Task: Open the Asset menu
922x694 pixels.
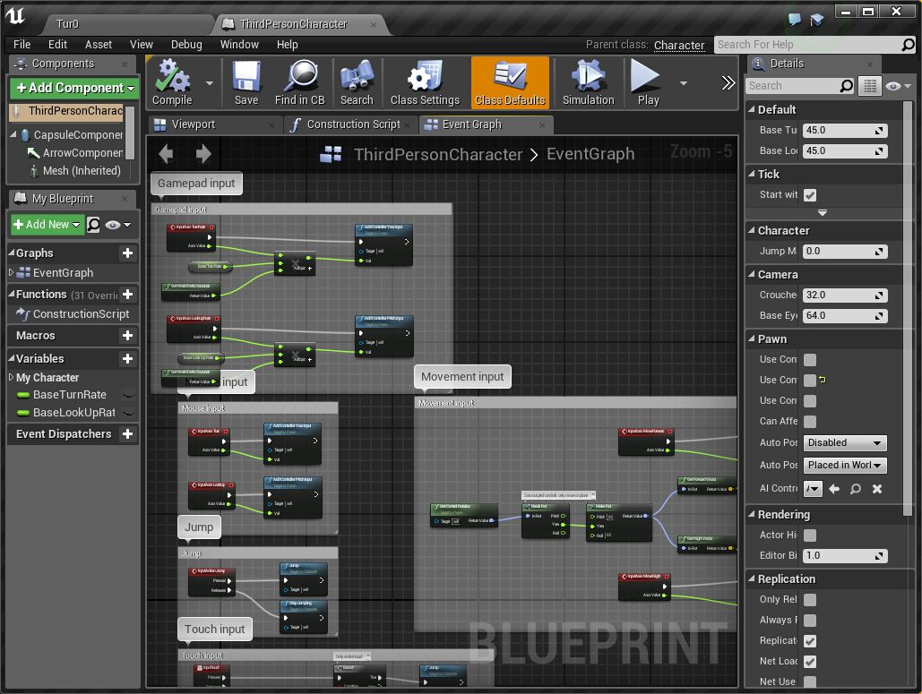Action: point(99,44)
